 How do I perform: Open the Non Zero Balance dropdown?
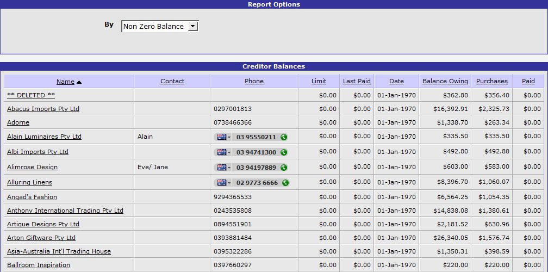(160, 26)
